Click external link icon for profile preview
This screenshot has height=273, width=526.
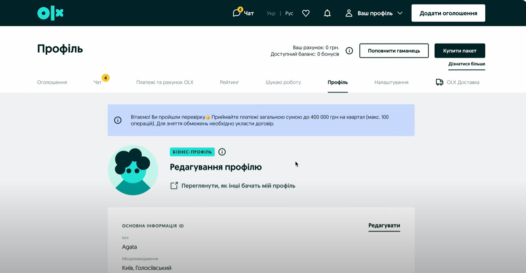(x=174, y=186)
